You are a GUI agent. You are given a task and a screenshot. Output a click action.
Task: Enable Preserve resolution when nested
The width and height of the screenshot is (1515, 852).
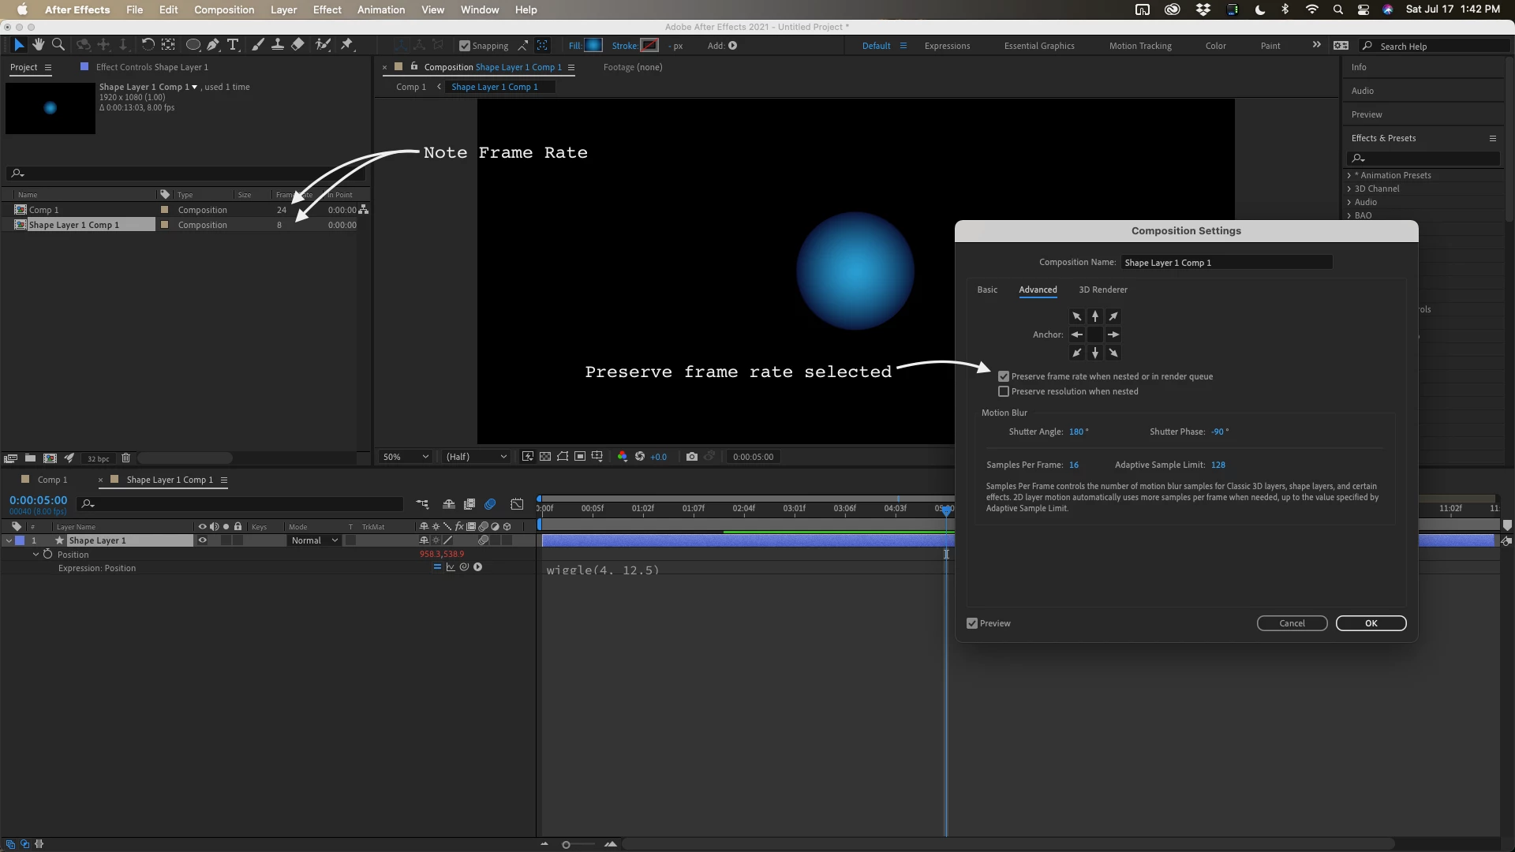click(x=1004, y=391)
